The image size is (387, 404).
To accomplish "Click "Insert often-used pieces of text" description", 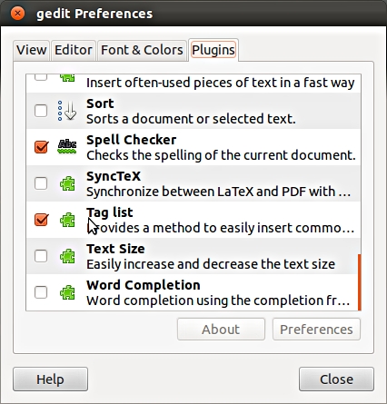I will pos(221,83).
